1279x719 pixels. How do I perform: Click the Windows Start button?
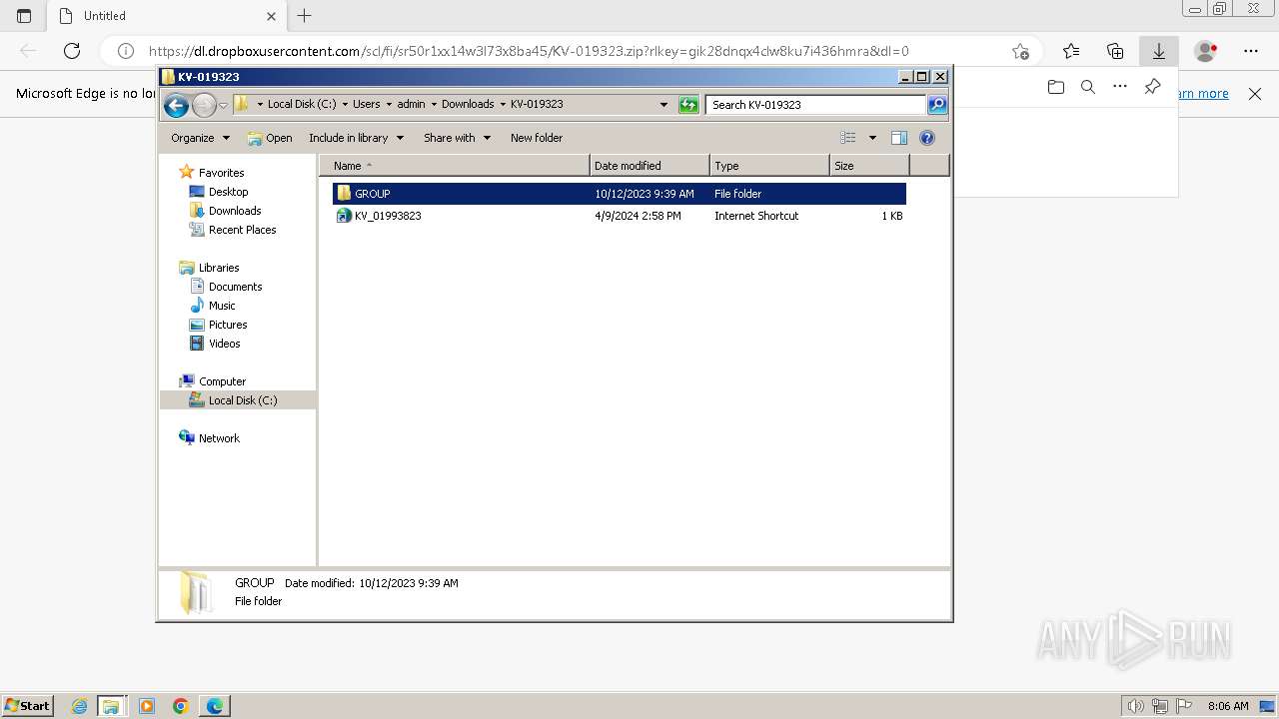(x=27, y=706)
